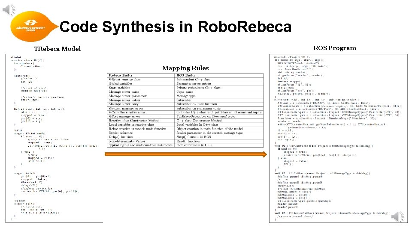Click the 'ROS Entity' column header
412x231 pixels.
[219, 75]
